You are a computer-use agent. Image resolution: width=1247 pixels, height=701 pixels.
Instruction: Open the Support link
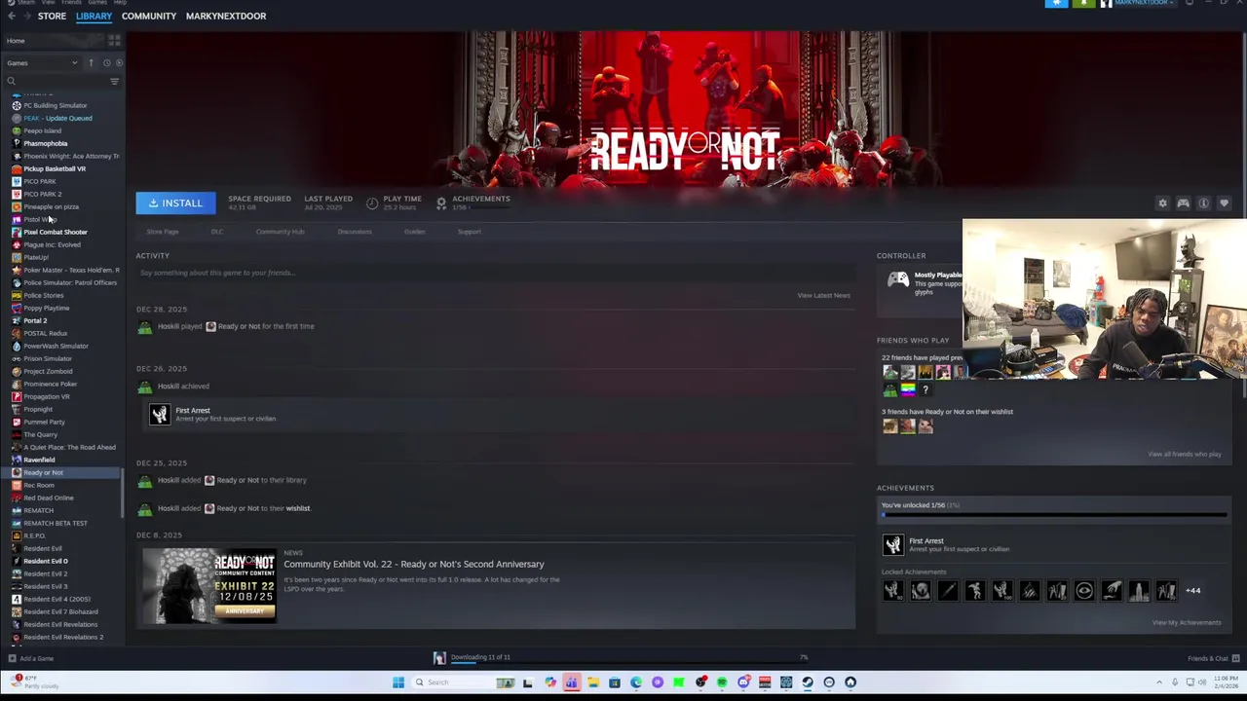[470, 232]
